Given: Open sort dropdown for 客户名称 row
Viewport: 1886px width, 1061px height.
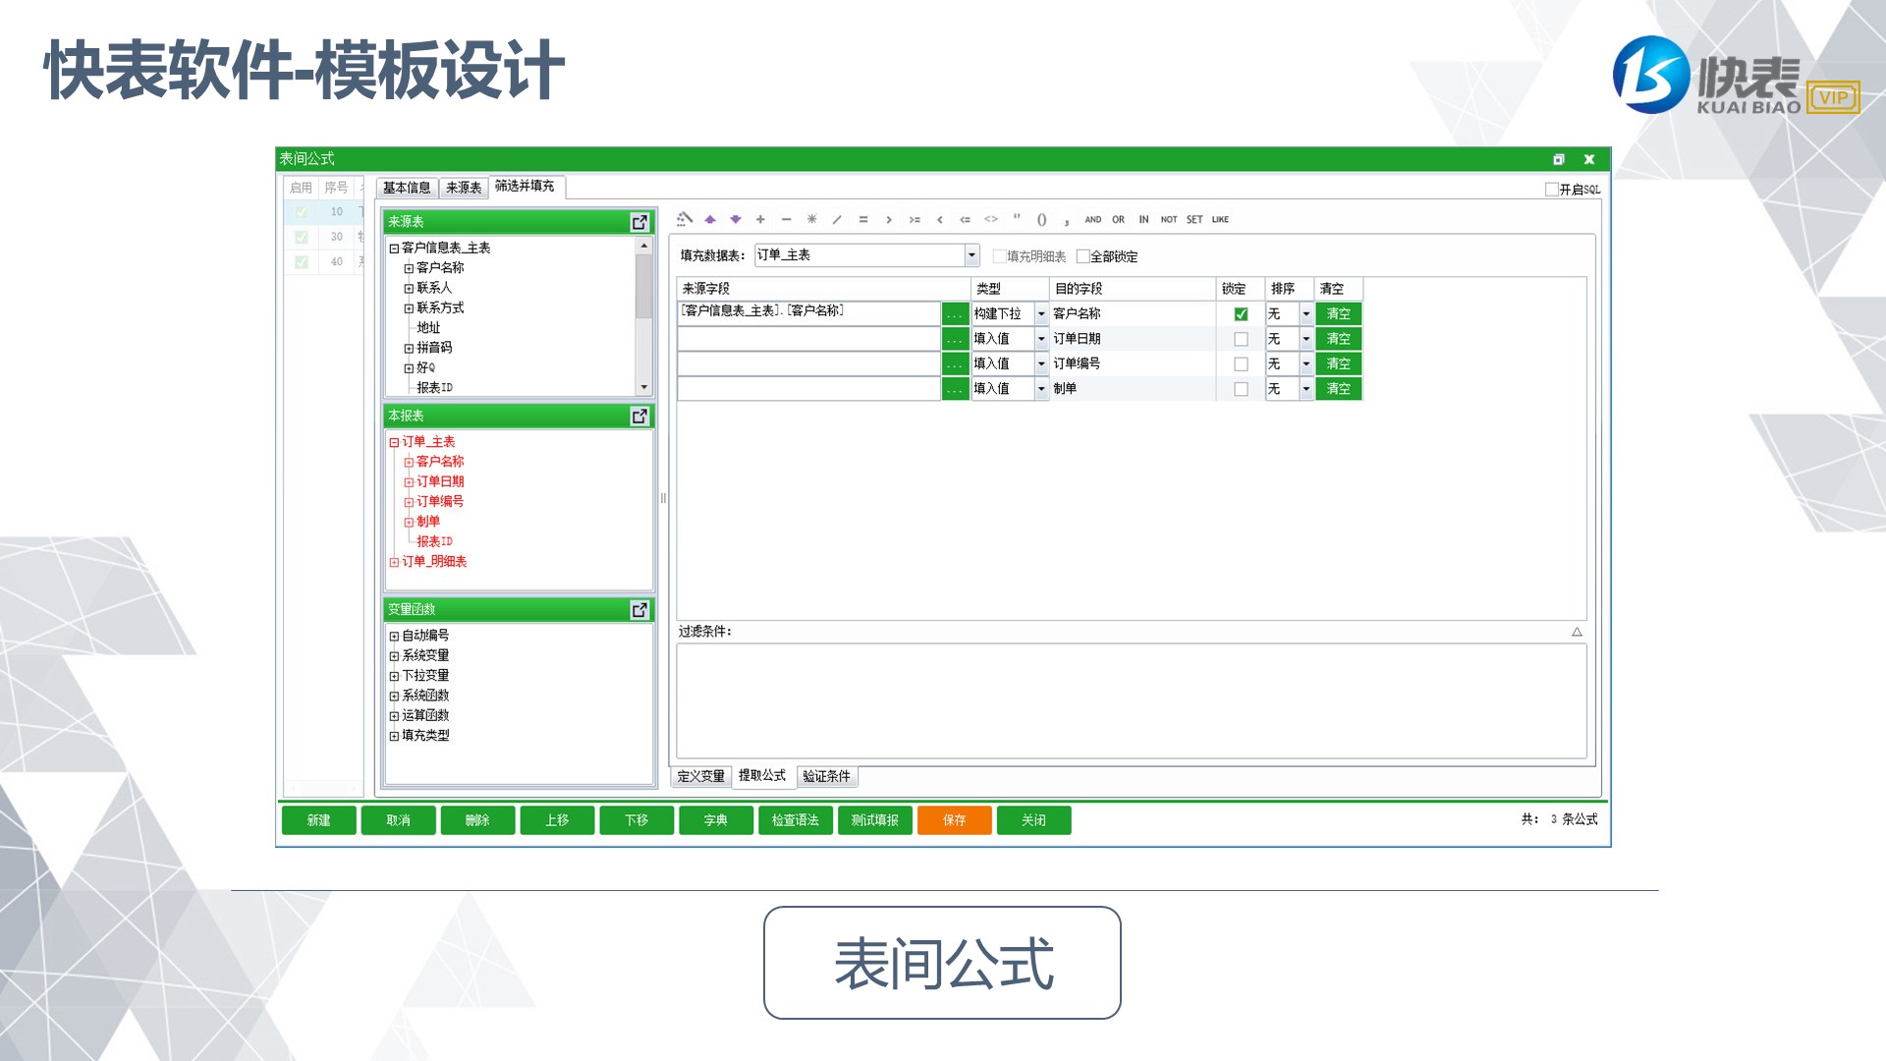Looking at the screenshot, I should (1305, 314).
